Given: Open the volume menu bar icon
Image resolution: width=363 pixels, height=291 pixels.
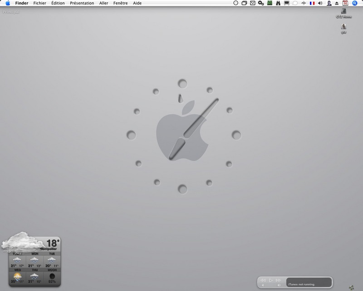Looking at the screenshot, I should pyautogui.click(x=320, y=3).
